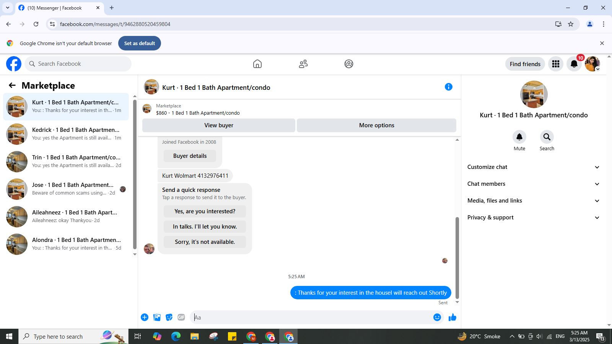
Task: Search in conversation using magnifier icon
Action: point(547,137)
